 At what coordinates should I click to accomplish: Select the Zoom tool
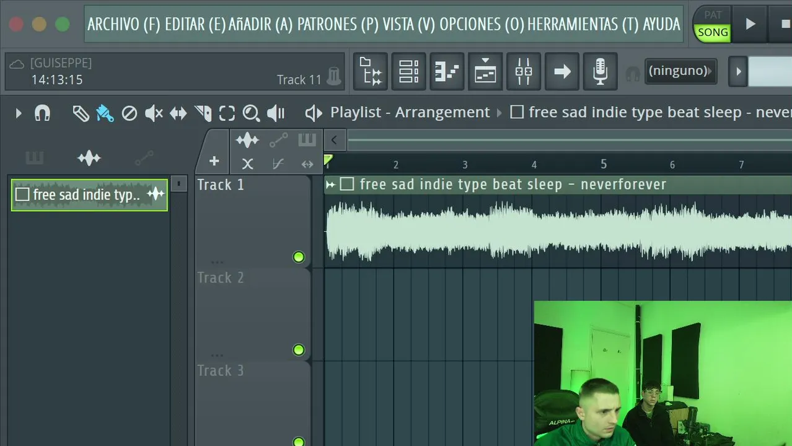coord(251,113)
